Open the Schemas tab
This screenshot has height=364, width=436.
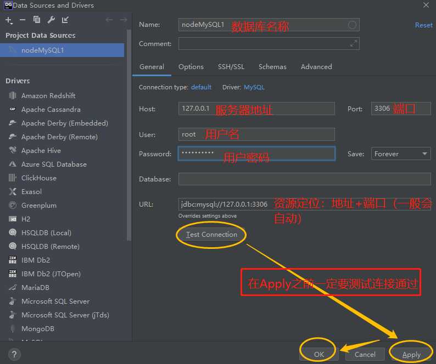[x=272, y=67]
